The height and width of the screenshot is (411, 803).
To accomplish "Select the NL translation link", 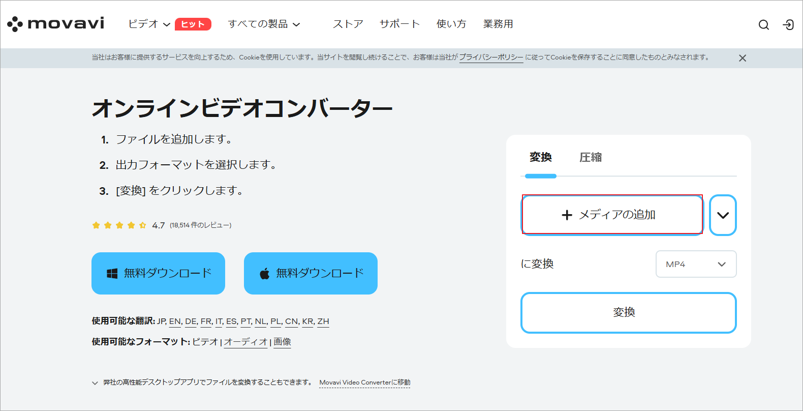I will click(261, 321).
